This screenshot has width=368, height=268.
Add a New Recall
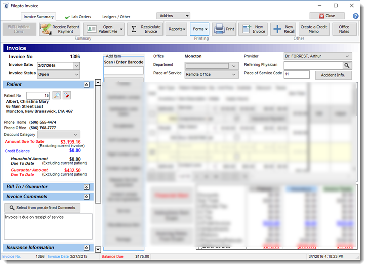(283, 29)
